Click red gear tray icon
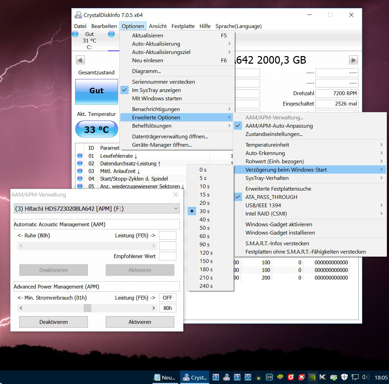The width and height of the screenshot is (389, 384). [291, 377]
